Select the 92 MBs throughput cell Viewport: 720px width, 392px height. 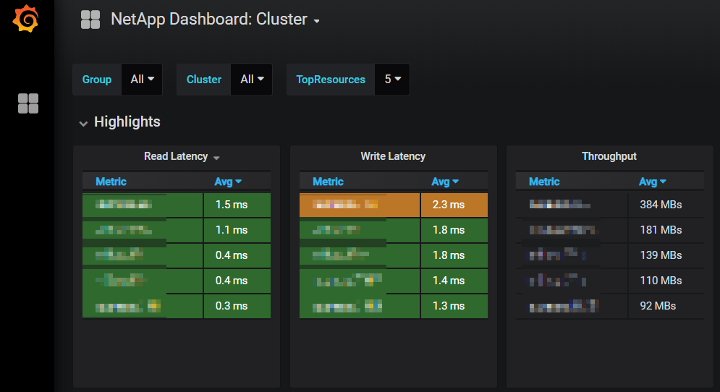(x=666, y=306)
